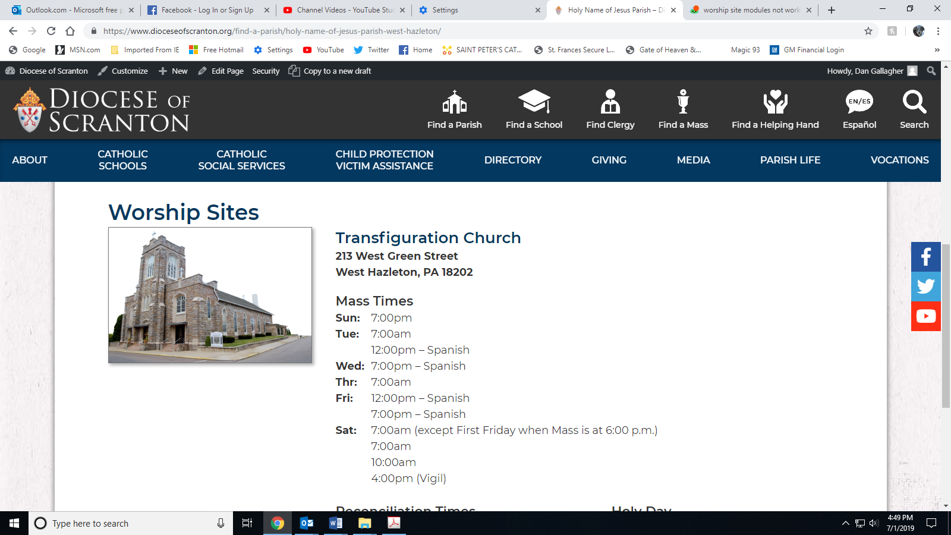Open the New item menu in admin bar

[x=173, y=71]
